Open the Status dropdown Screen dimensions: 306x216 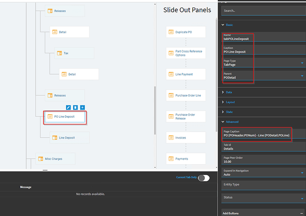point(302,199)
